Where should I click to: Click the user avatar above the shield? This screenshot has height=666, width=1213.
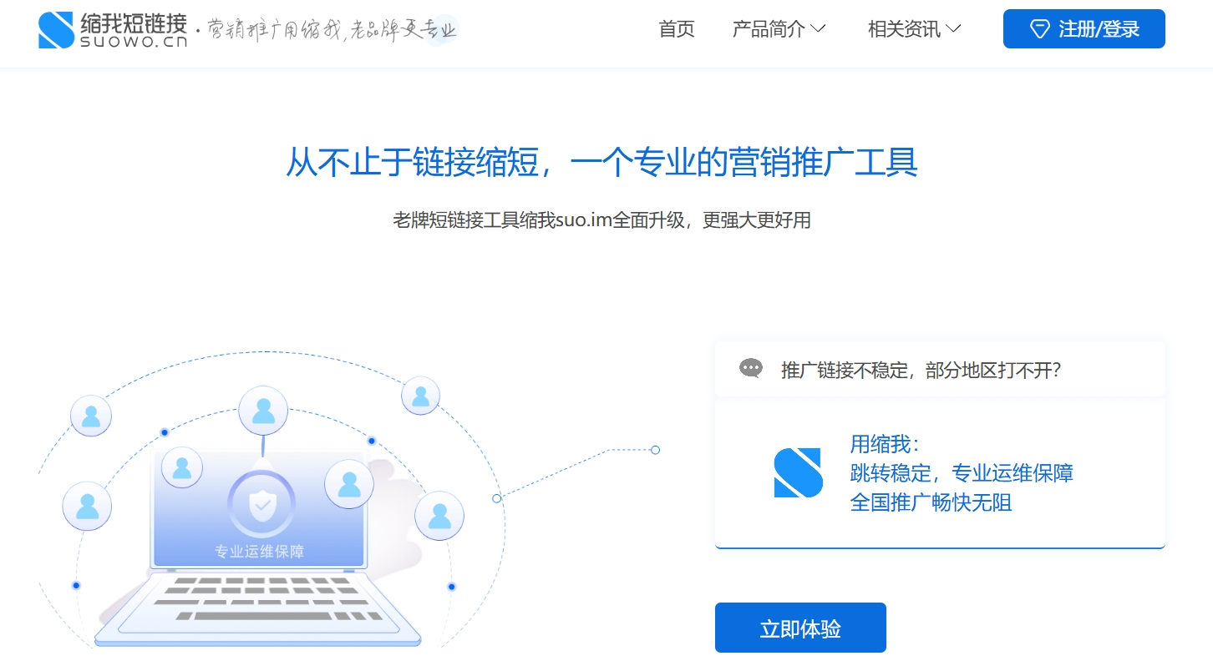click(x=263, y=411)
